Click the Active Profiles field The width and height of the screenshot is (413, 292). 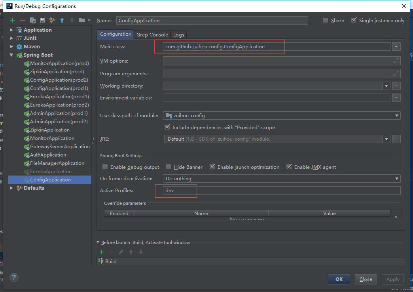[282, 191]
